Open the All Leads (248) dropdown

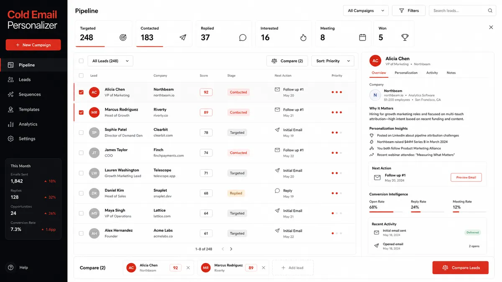110,61
